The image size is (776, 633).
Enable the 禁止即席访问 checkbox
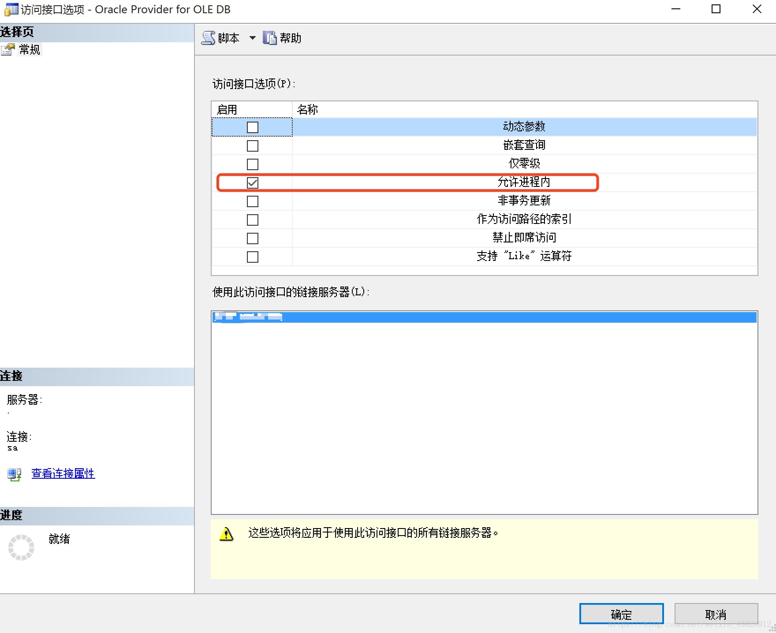pyautogui.click(x=253, y=238)
